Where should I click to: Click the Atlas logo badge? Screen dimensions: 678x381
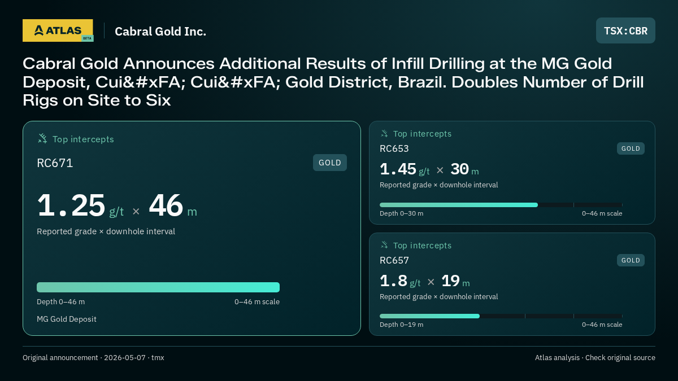(58, 30)
